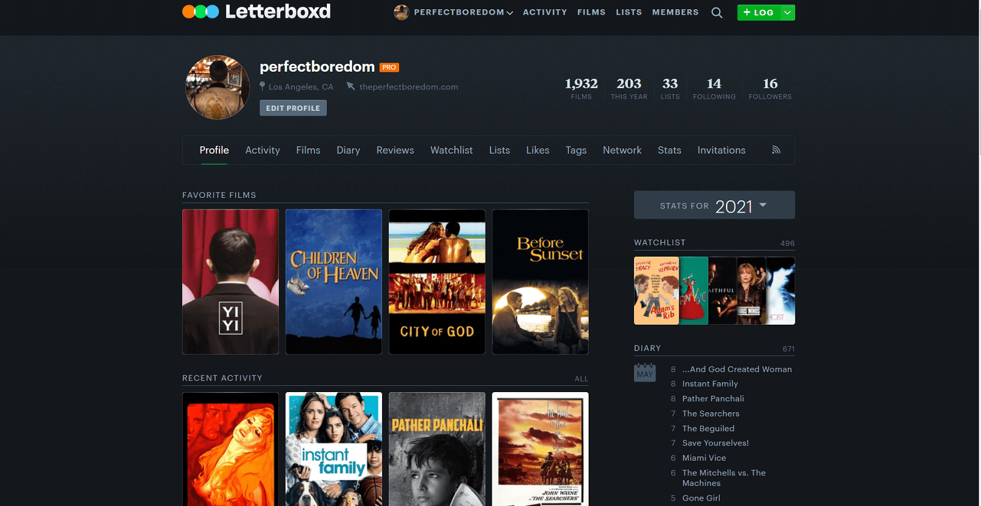Click the 33 Lists statistic

pyautogui.click(x=670, y=88)
